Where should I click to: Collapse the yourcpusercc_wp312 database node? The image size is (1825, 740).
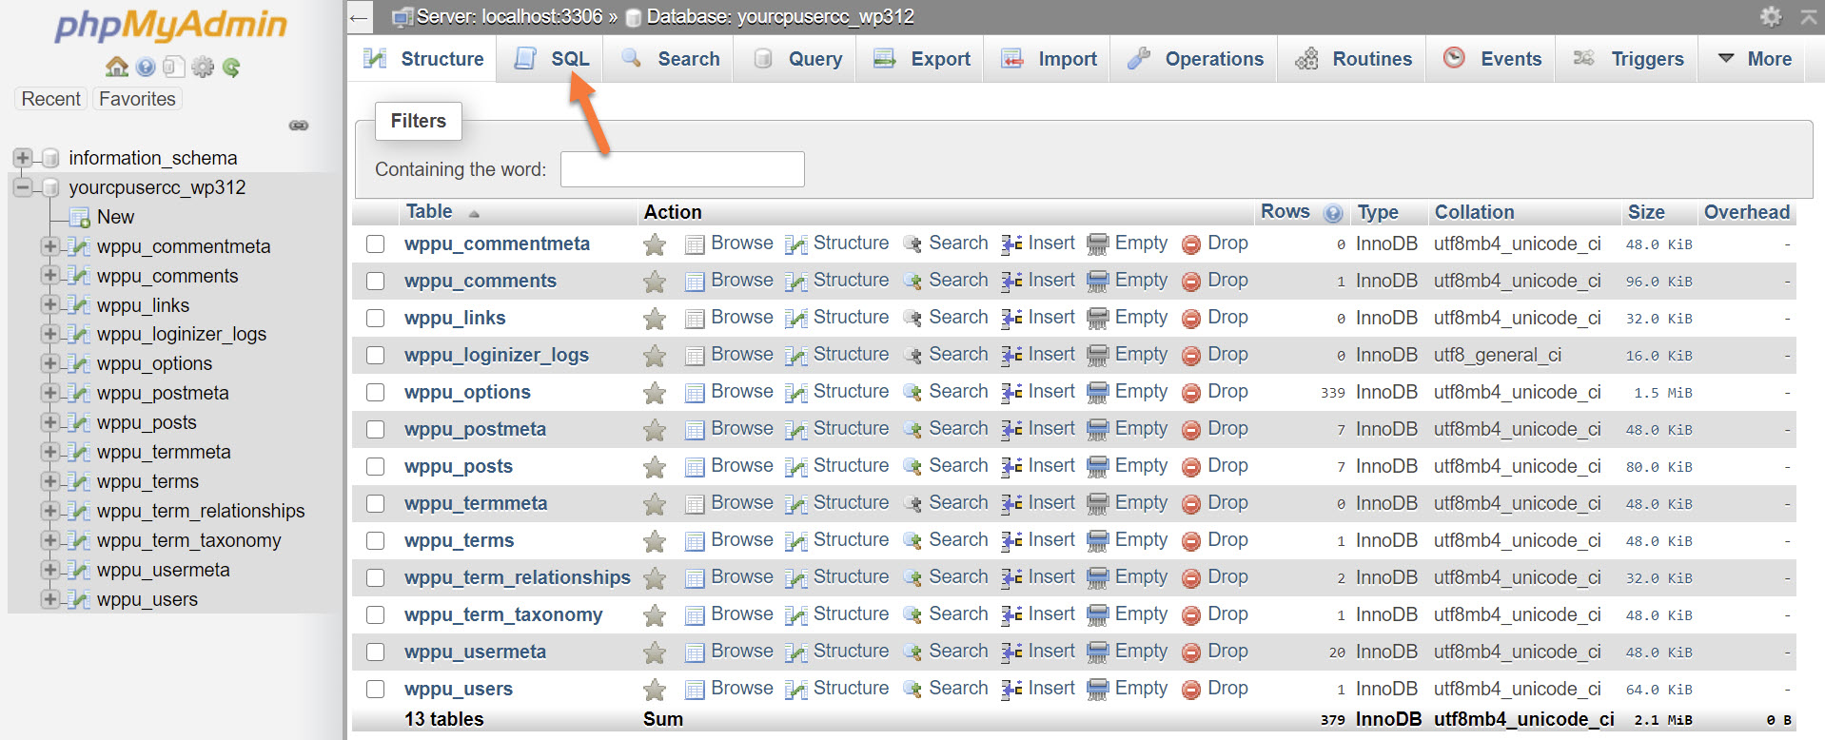pos(23,187)
